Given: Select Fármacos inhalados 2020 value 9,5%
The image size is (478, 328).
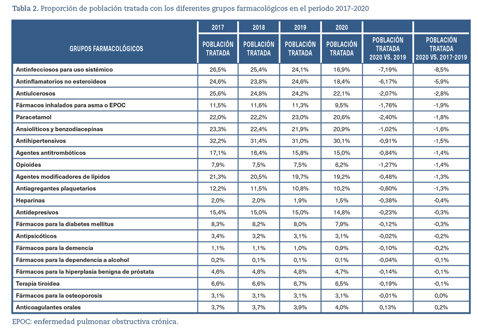Looking at the screenshot, I should point(342,105).
